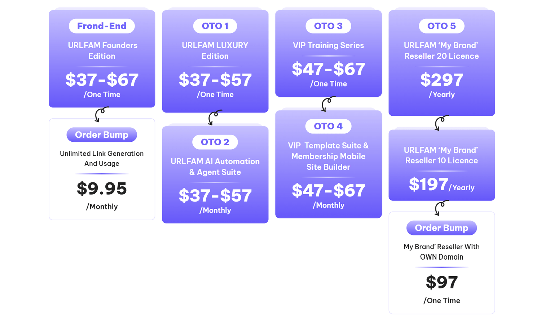Click the arrow between OTO 3 and OTO 4
The width and height of the screenshot is (541, 336).
(328, 104)
